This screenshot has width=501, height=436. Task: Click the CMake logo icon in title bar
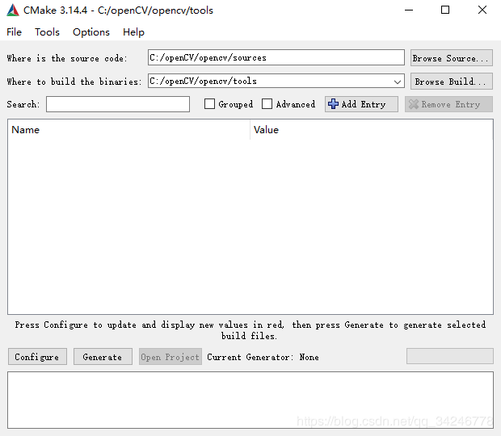pyautogui.click(x=12, y=10)
